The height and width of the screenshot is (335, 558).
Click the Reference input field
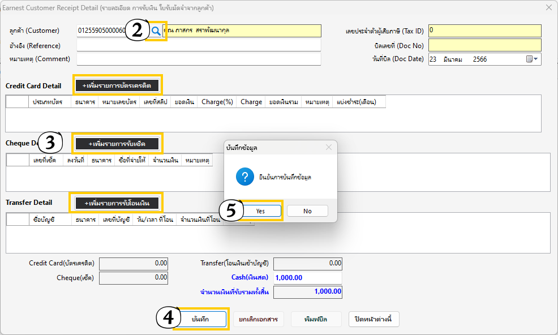[198, 45]
